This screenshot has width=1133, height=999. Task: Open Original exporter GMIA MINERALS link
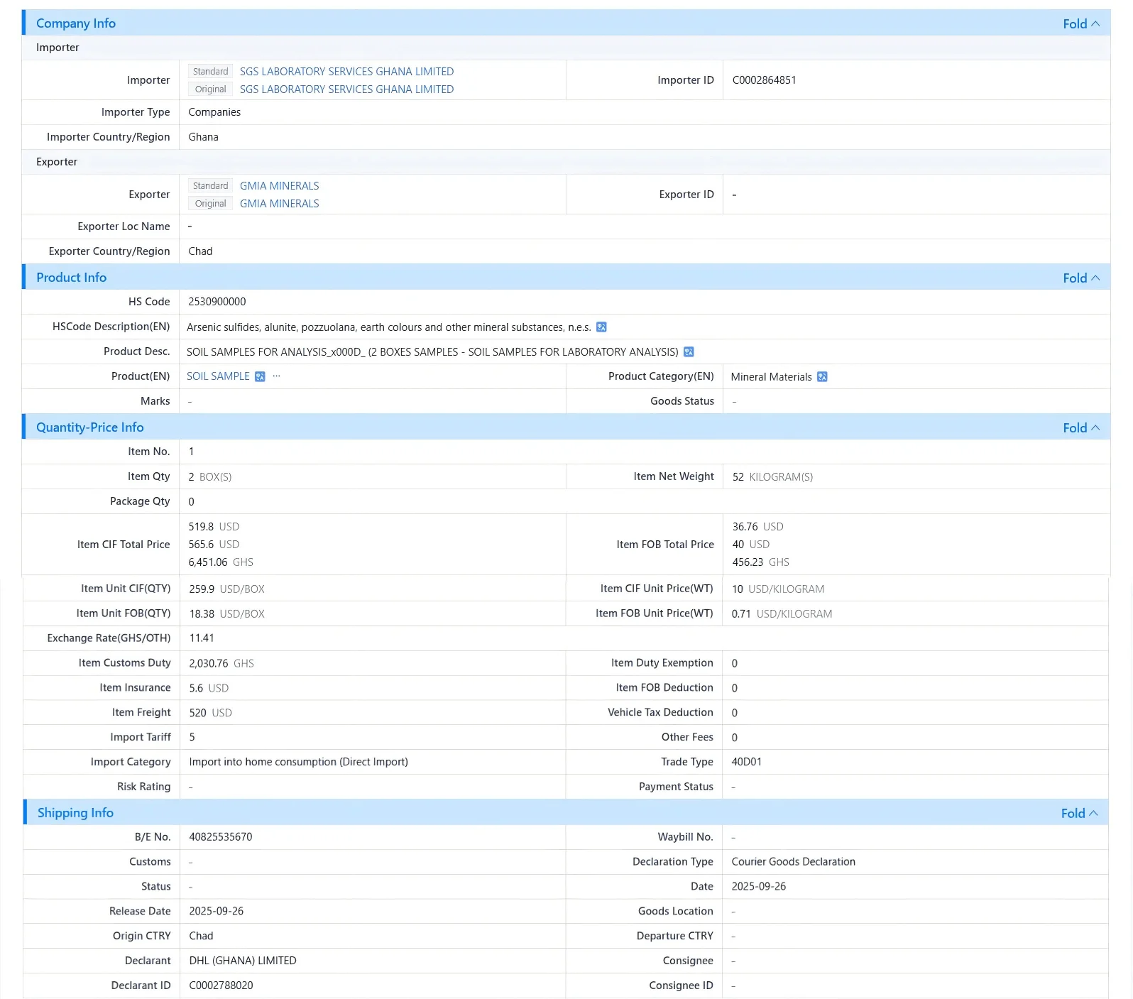point(279,204)
